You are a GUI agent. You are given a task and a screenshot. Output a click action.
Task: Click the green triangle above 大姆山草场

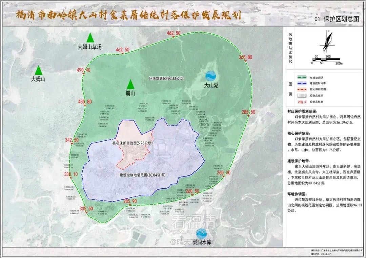point(90,38)
